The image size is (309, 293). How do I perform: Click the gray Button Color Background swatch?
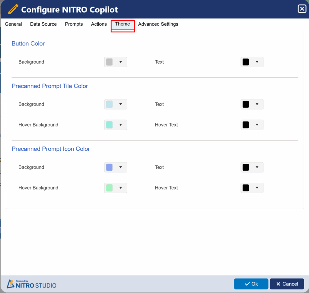pyautogui.click(x=109, y=62)
